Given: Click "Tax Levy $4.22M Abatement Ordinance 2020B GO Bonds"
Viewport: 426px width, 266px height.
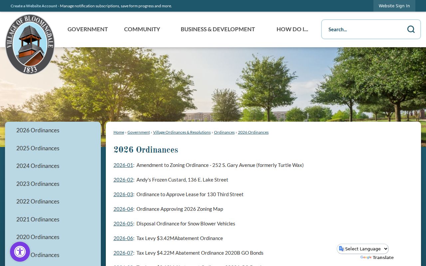Looking at the screenshot, I should [200, 253].
